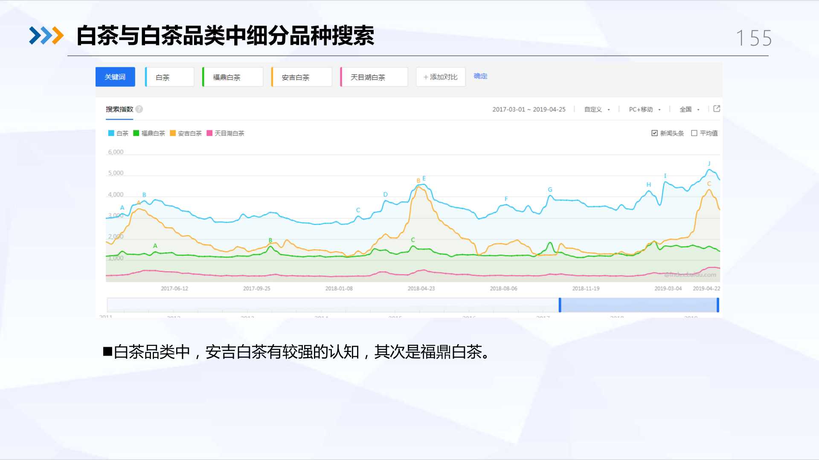The image size is (819, 460).
Task: Click the 2019-03-04 axis date label
Action: [668, 289]
